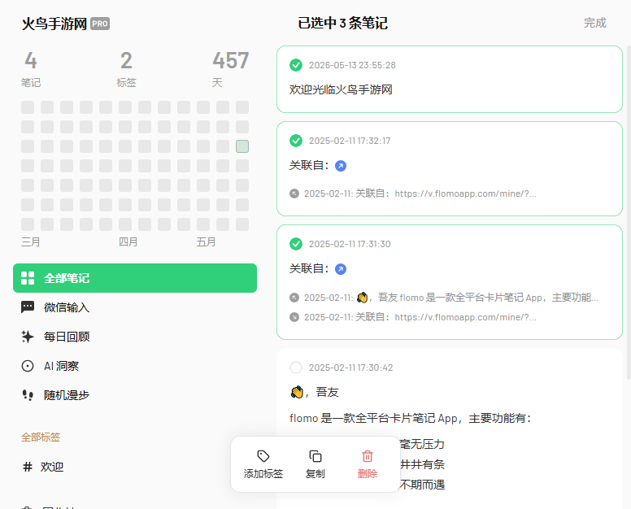631x509 pixels.
Task: Click the 全部标签 heading
Action: click(41, 437)
